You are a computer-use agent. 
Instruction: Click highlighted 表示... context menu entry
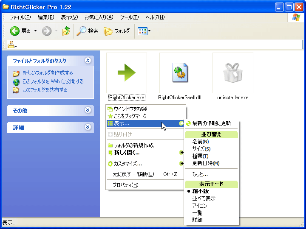[x=145, y=123]
